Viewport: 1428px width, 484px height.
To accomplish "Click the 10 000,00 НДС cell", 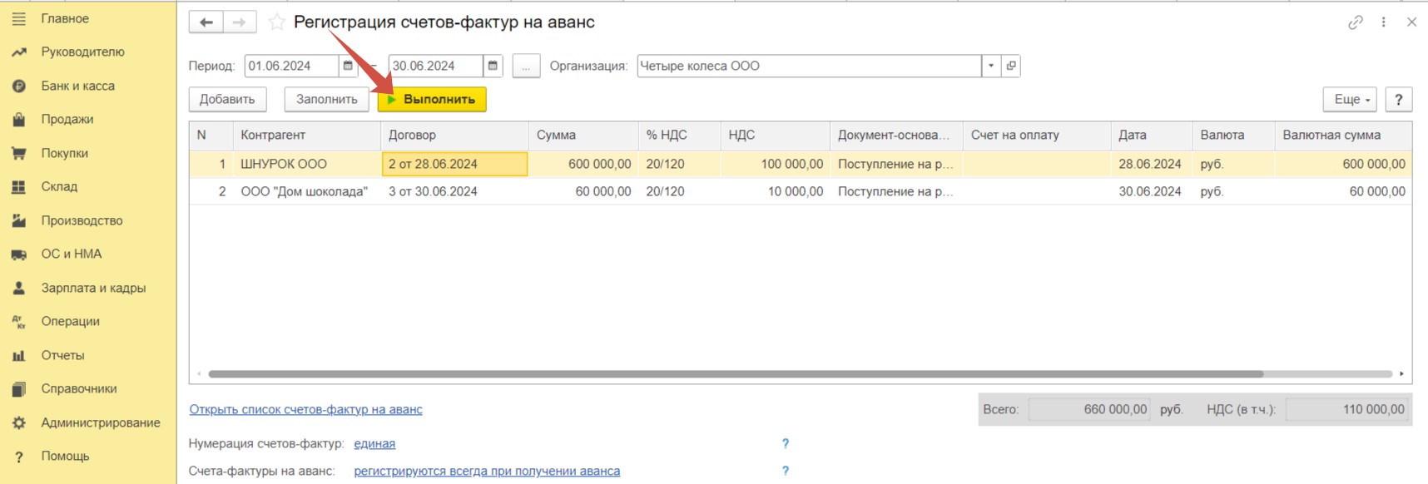I will coord(776,191).
